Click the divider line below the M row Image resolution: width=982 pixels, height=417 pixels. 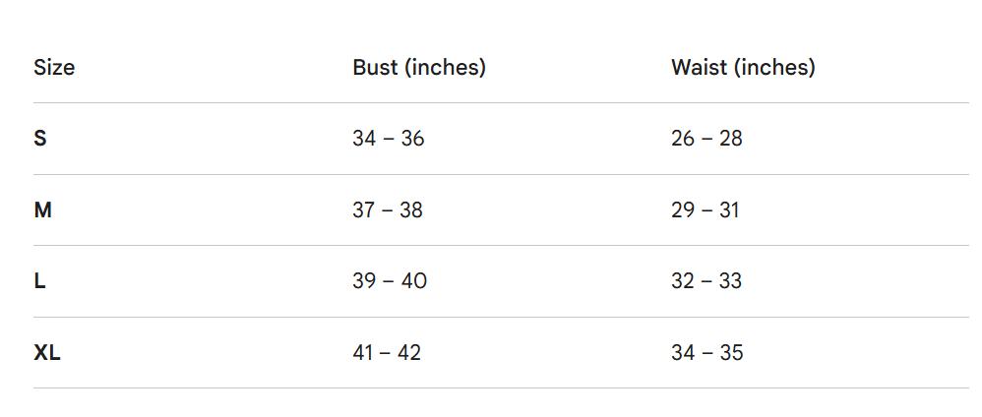click(x=501, y=245)
